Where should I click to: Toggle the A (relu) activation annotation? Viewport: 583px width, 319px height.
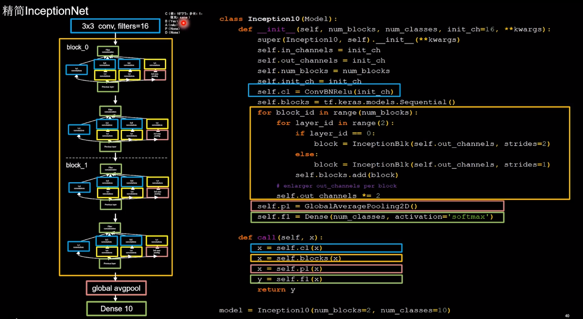pos(170,24)
